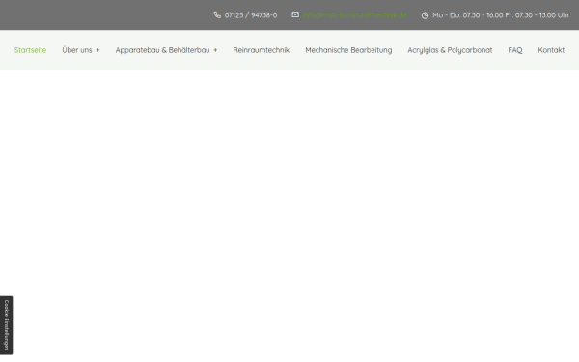This screenshot has height=362, width=579.
Task: Go to Startseite menu item
Action: pyautogui.click(x=30, y=50)
